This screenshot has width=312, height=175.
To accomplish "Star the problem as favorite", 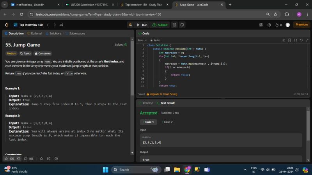I will [41, 159].
